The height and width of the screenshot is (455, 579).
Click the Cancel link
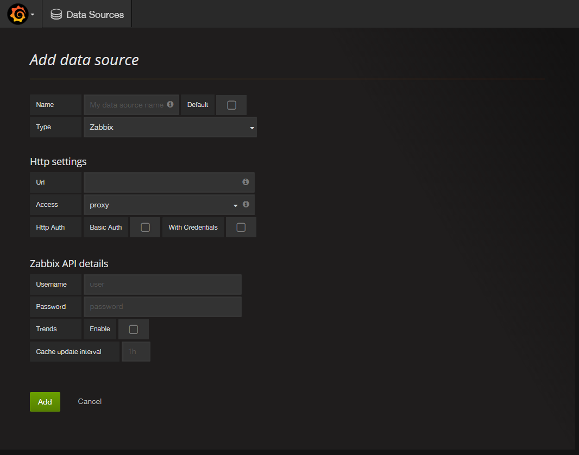point(90,401)
